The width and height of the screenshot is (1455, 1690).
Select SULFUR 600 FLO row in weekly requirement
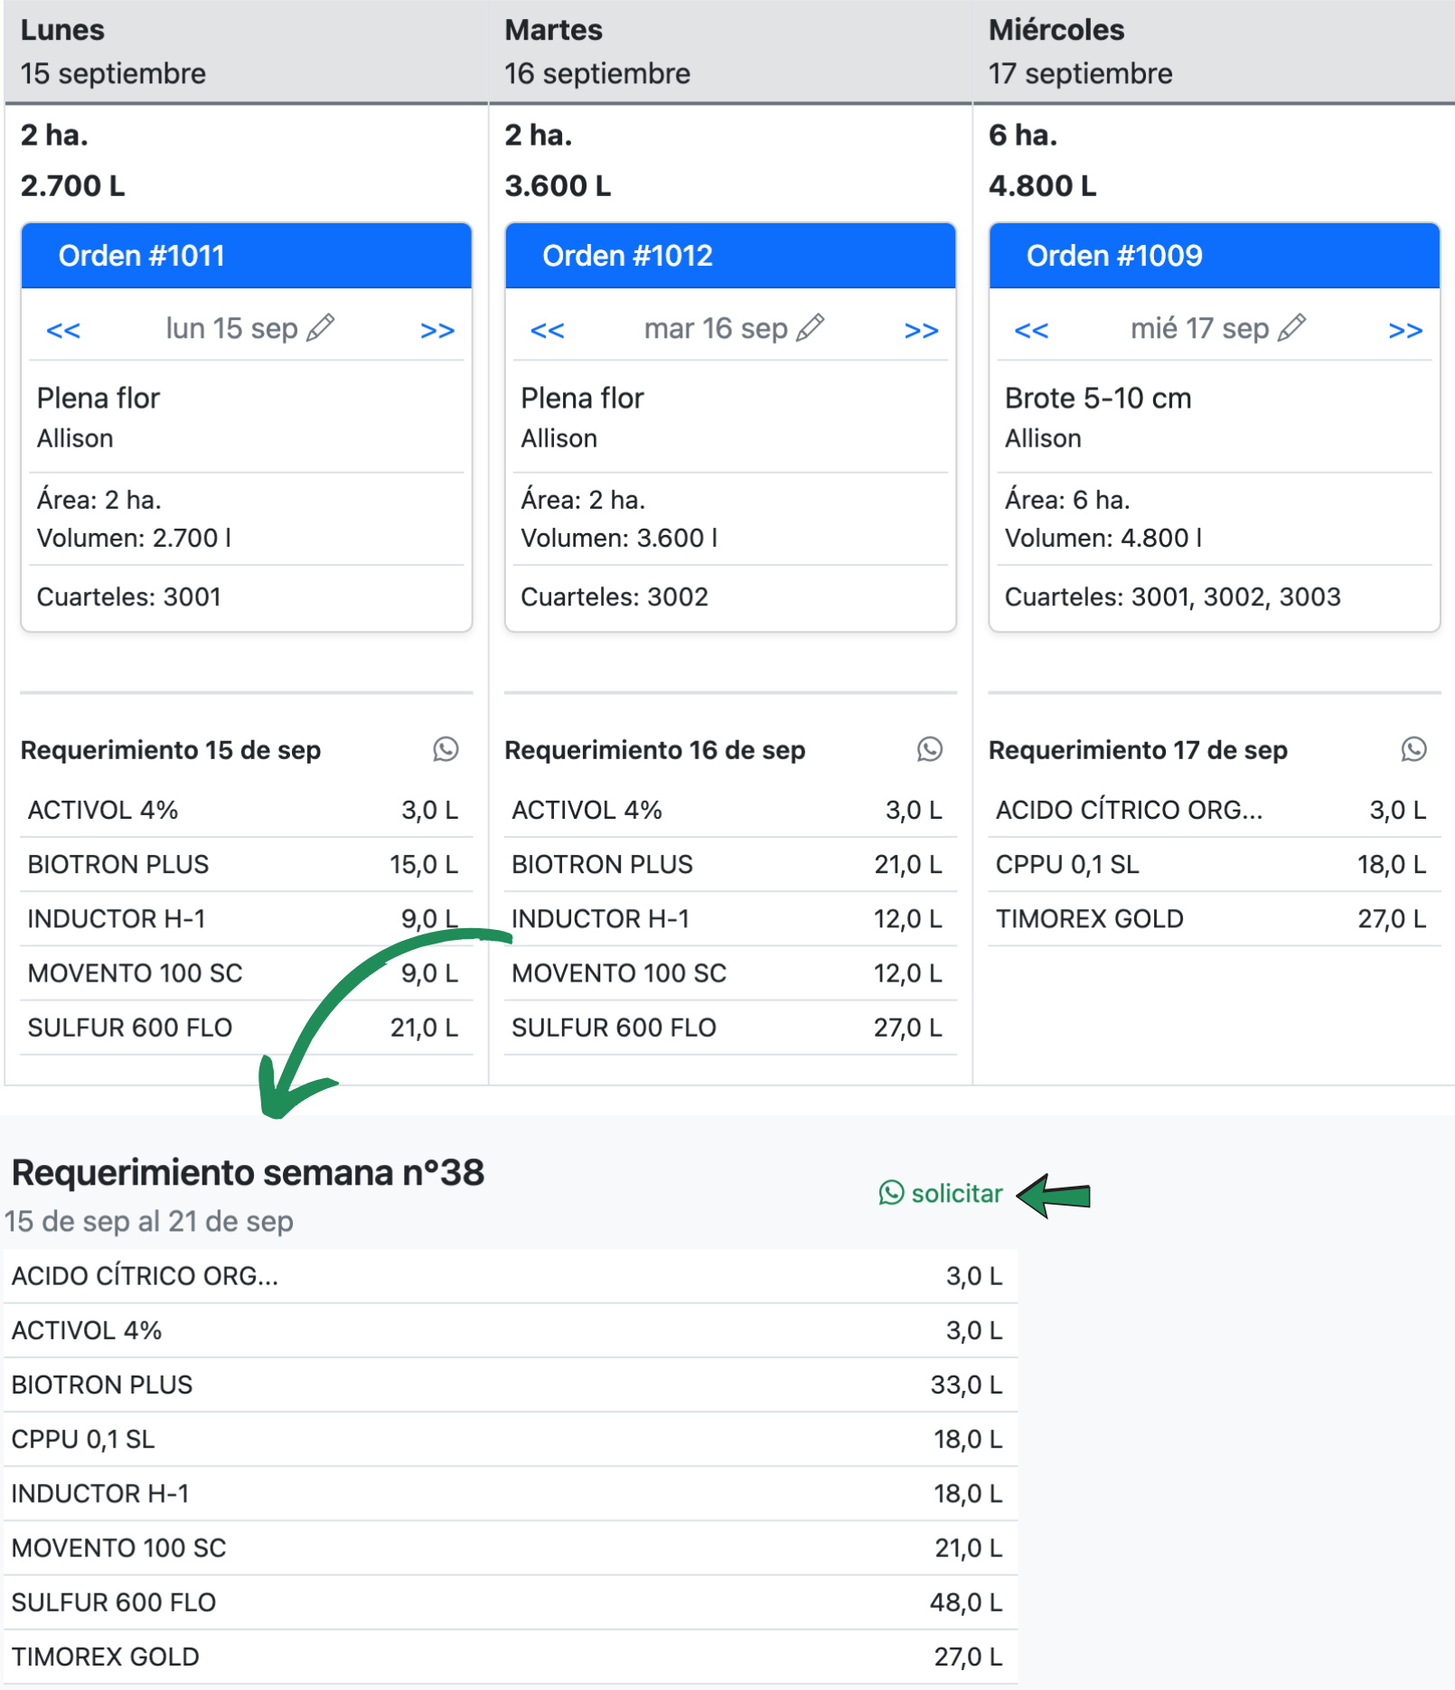(510, 1602)
